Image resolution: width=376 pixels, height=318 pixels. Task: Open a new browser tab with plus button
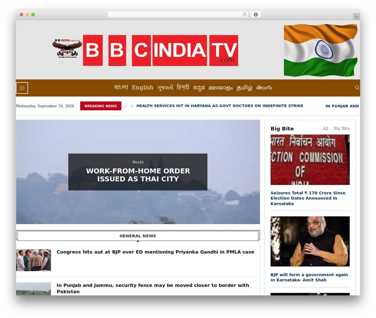pyautogui.click(x=356, y=17)
